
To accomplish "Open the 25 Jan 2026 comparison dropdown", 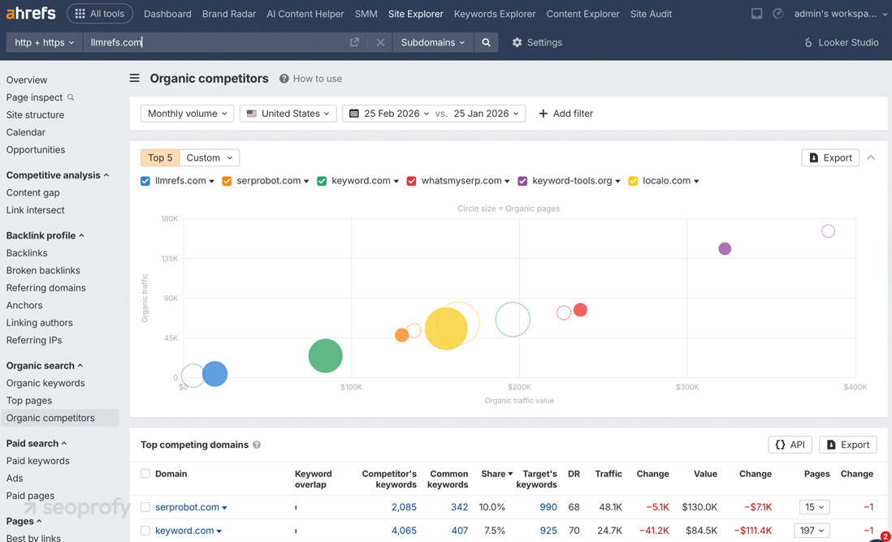I will tap(487, 113).
